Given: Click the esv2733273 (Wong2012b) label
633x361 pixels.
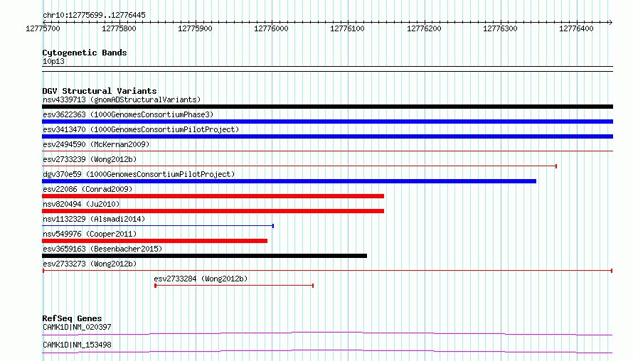Looking at the screenshot, I should tap(90, 264).
